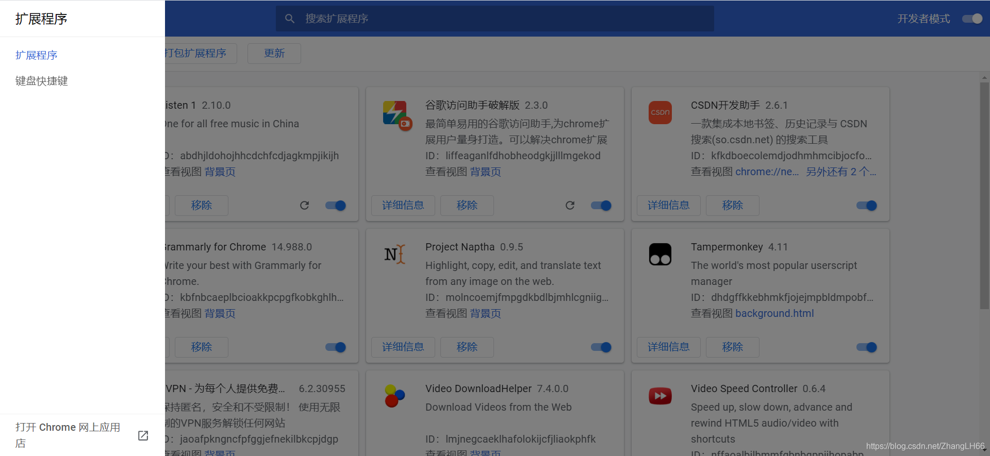Disable the Tampermonkey toggle
Screen dimensions: 990x456
pos(867,347)
